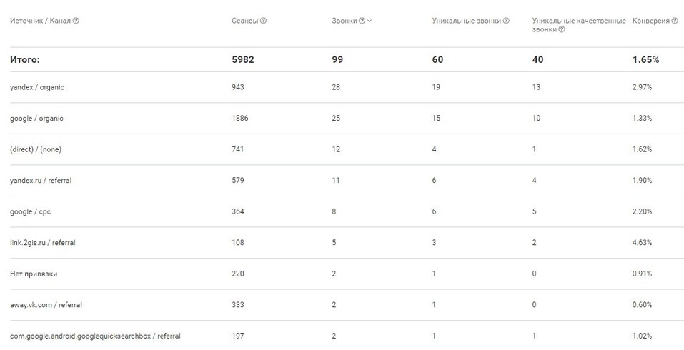Open the help tooltip icon next to Сеансы

(x=264, y=21)
